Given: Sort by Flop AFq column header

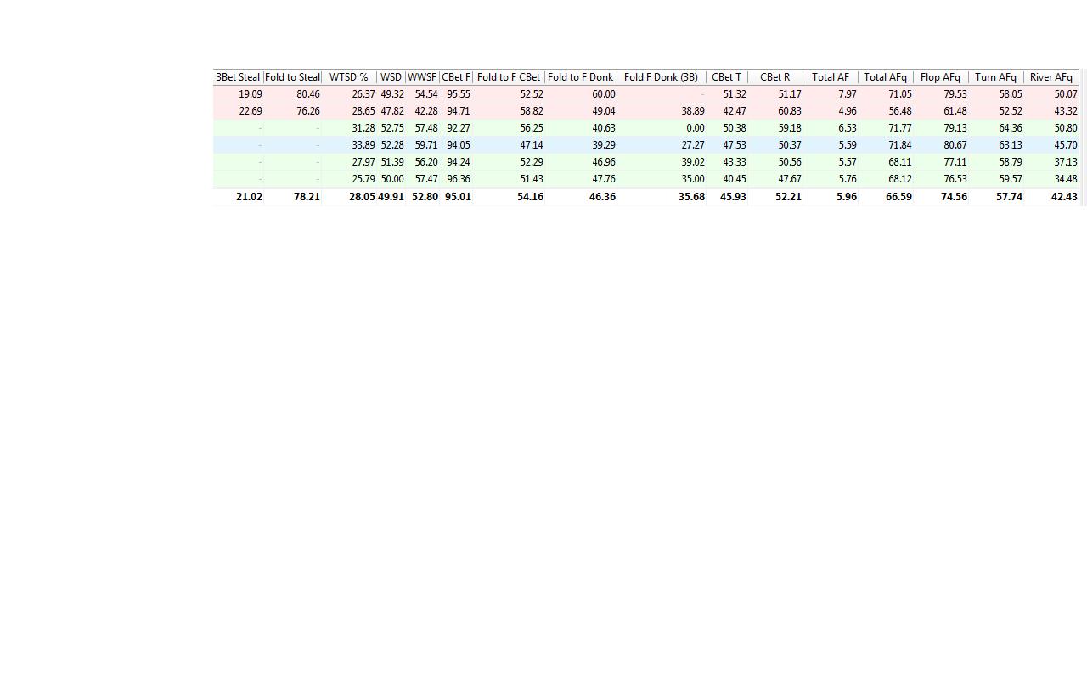Looking at the screenshot, I should click(941, 77).
